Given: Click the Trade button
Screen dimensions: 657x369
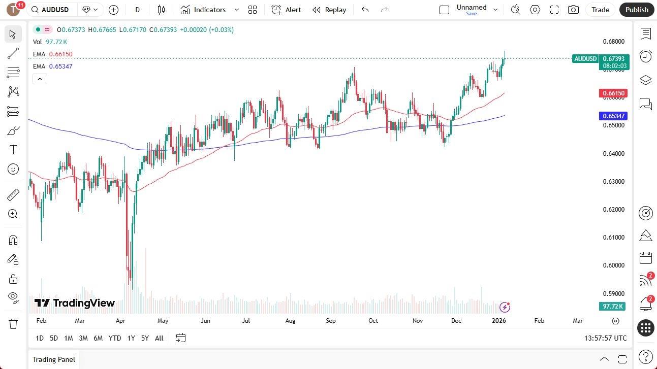Looking at the screenshot, I should point(600,10).
